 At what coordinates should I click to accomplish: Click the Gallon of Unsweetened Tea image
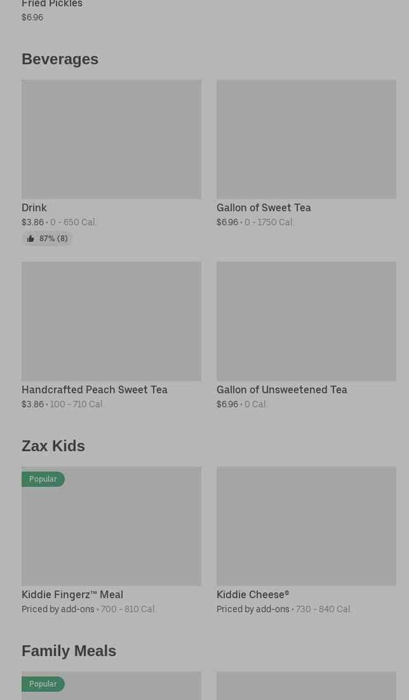(306, 321)
